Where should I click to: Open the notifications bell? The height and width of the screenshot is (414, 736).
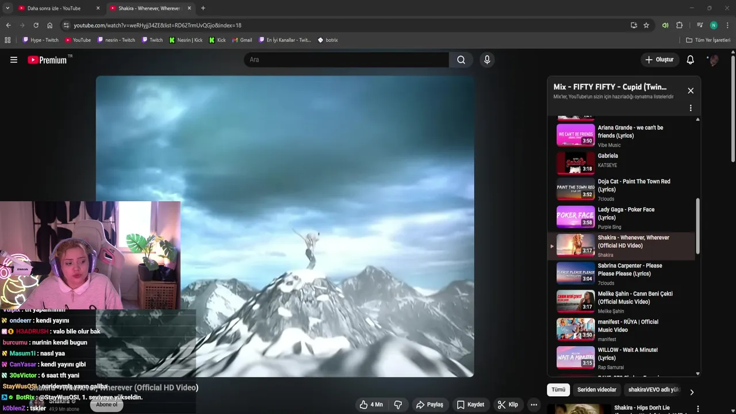[691, 60]
